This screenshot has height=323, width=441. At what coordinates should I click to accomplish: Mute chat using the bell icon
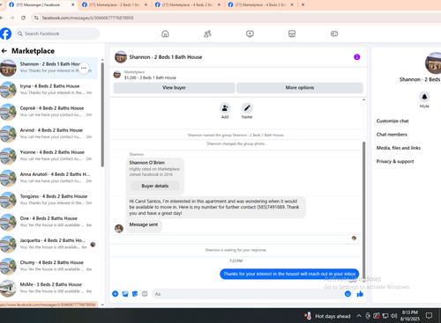point(424,97)
